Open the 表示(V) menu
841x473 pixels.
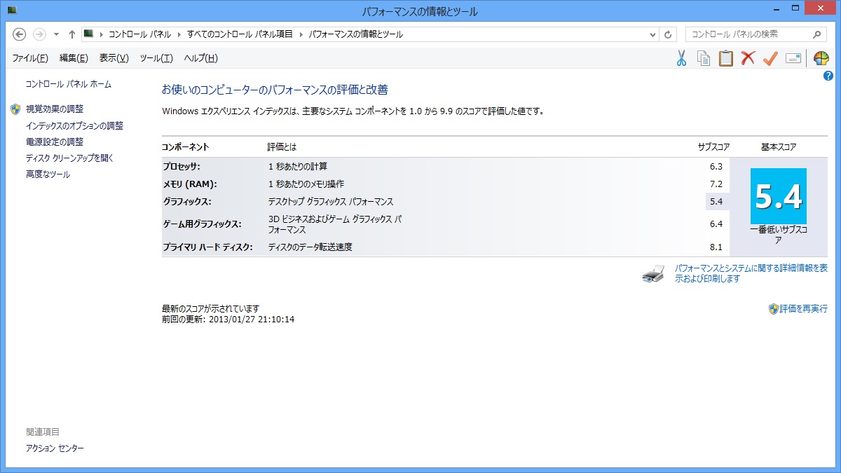(114, 58)
